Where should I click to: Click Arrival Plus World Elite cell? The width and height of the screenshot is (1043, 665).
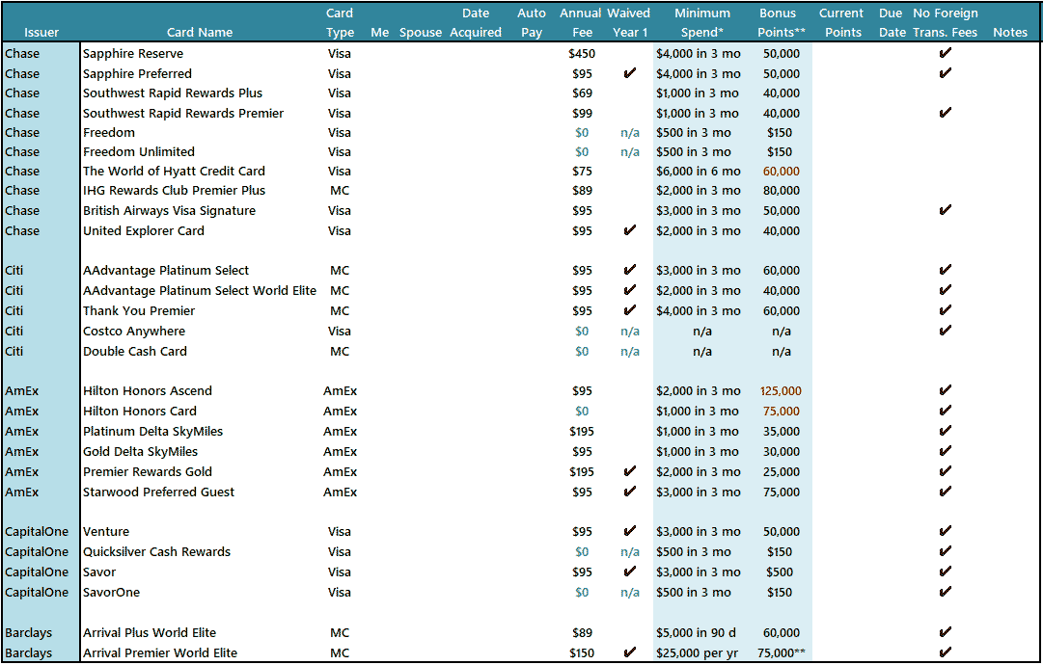pos(150,632)
